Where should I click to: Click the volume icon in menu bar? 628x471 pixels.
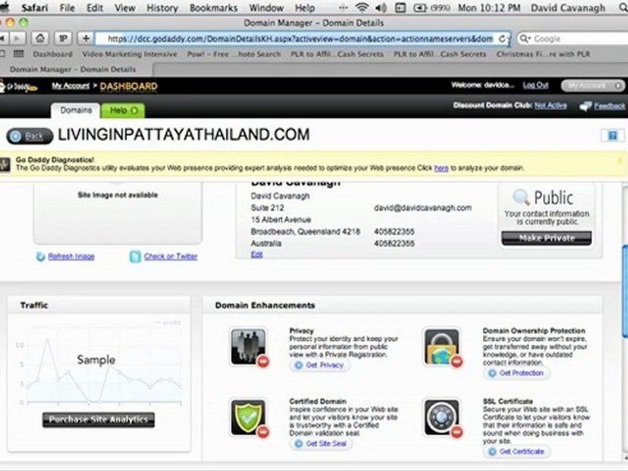tap(381, 8)
